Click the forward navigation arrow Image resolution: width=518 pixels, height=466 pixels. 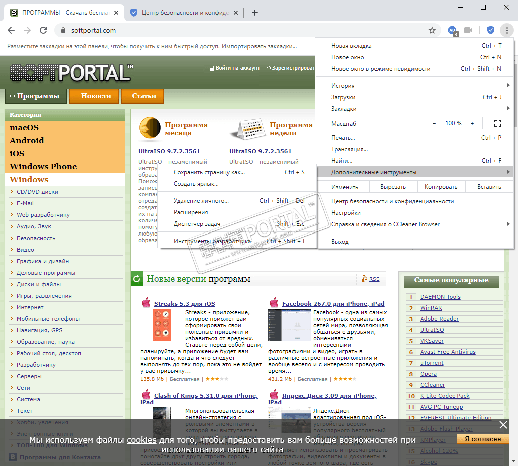click(x=27, y=30)
